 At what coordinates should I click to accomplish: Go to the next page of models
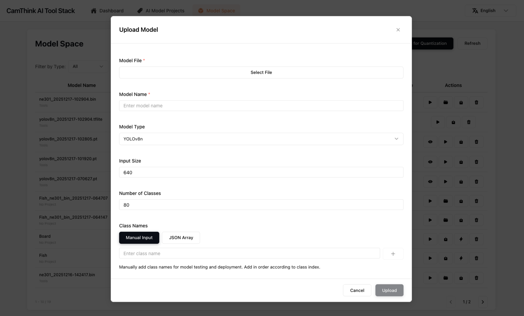point(483,302)
